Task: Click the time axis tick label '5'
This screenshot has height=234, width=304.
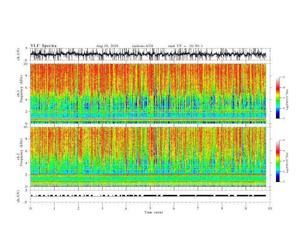Action: 150,208
